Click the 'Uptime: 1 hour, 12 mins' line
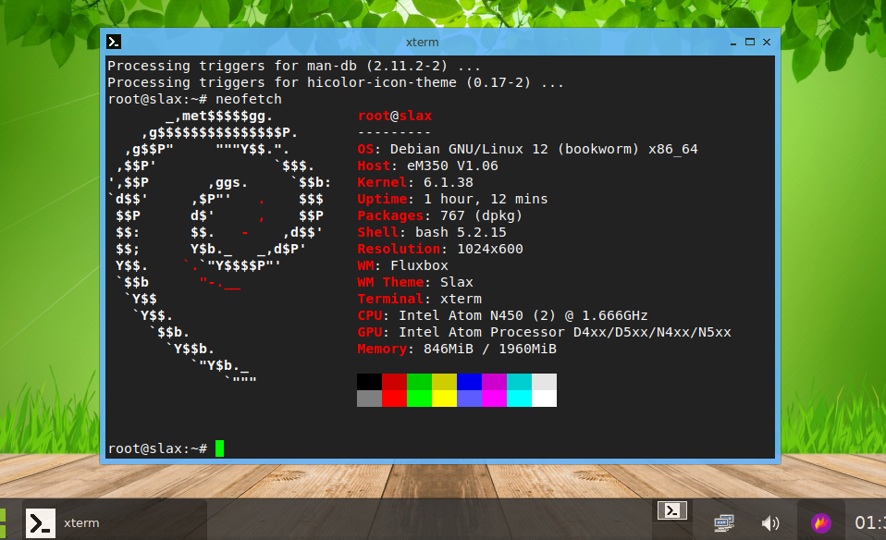Viewport: 886px width, 540px height. (x=452, y=200)
